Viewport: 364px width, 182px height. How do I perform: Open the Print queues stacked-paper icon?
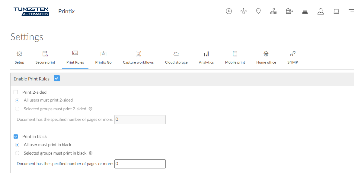pyautogui.click(x=305, y=12)
